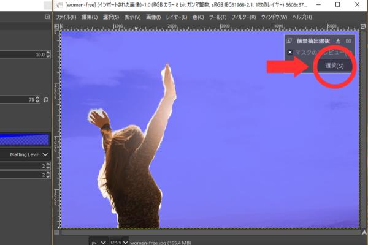
Task: Click the 前景抽出選択 dialog's tool icon
Action: point(289,41)
